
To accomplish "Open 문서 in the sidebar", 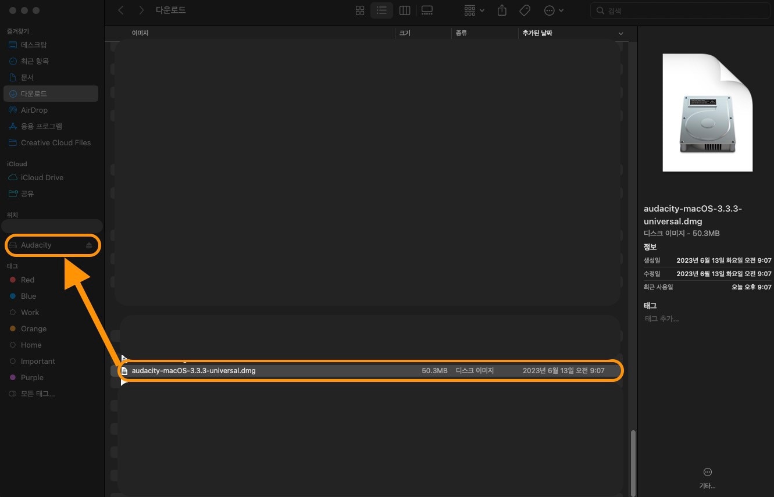I will [51, 77].
